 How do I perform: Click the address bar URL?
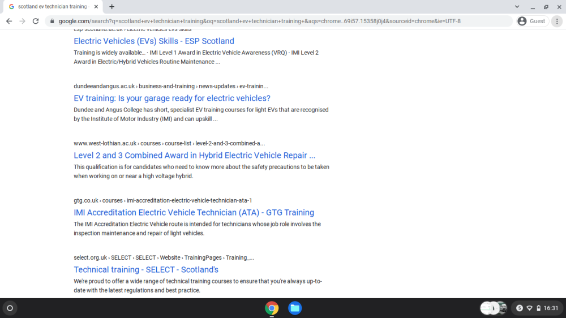[x=260, y=22]
